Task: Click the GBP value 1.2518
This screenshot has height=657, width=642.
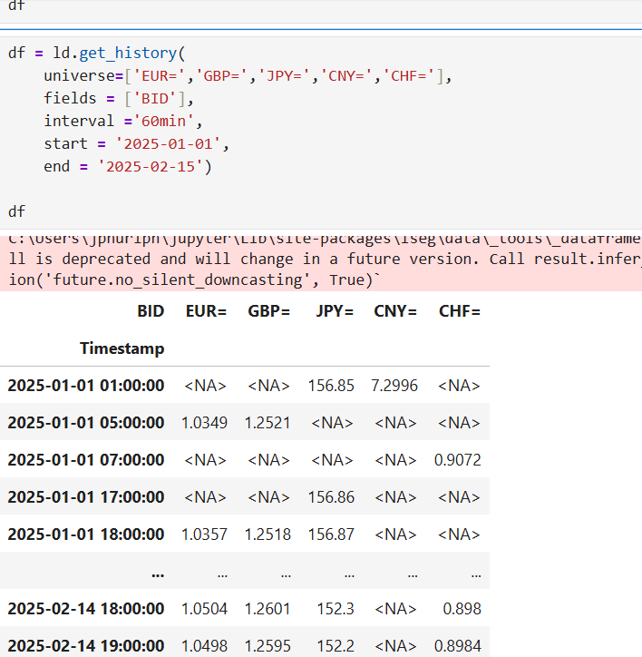Action: coord(267,534)
